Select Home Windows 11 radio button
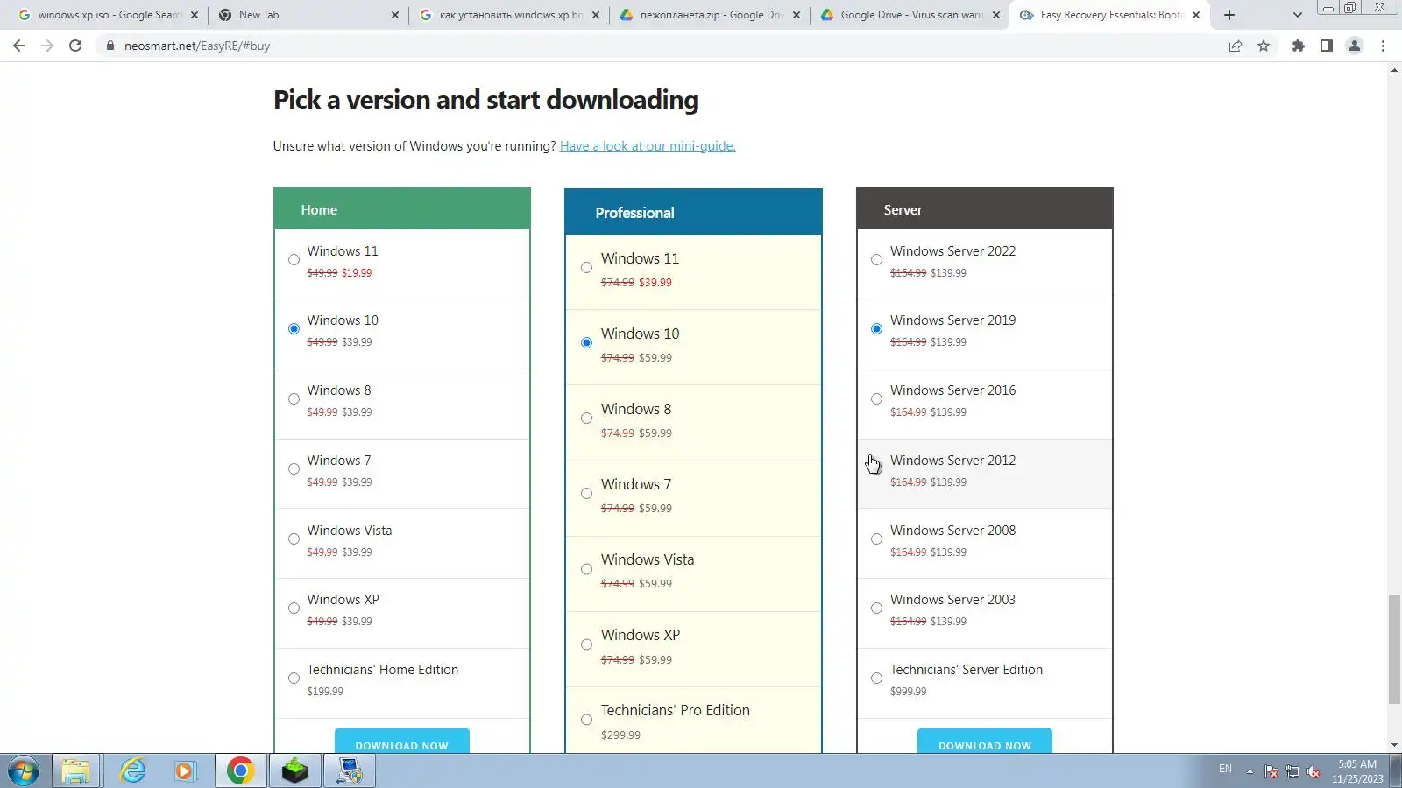This screenshot has width=1402, height=788. coord(294,260)
